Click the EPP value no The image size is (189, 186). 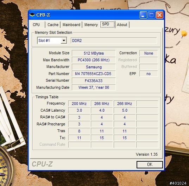pos(149,74)
